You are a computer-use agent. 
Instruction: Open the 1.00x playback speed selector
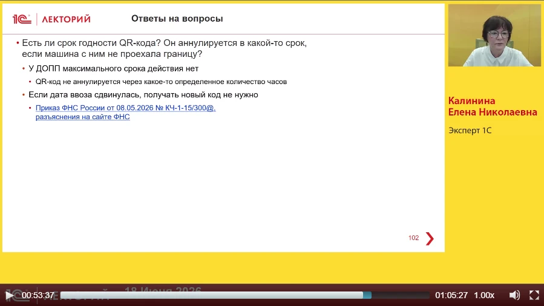coord(484,295)
